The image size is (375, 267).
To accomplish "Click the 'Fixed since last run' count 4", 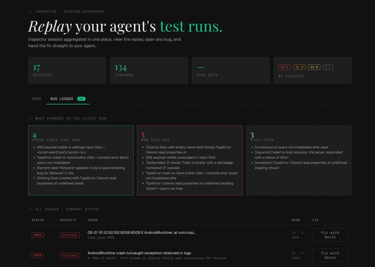I will tap(35, 135).
